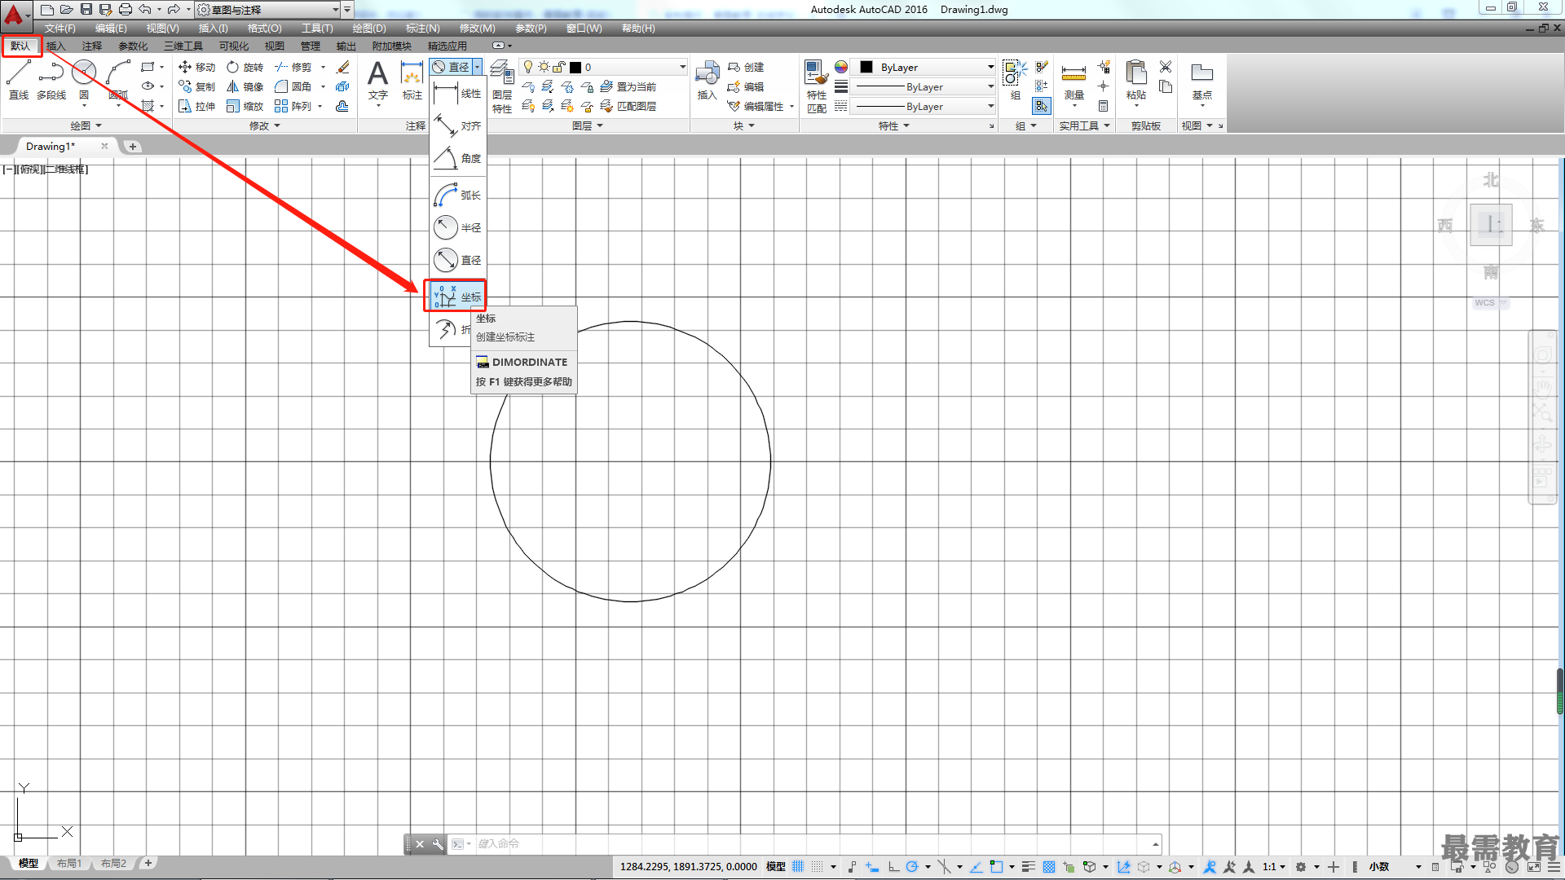Screen dimensions: 1565x880
Task: Pick 弧长 arc length dimension option
Action: pyautogui.click(x=457, y=196)
